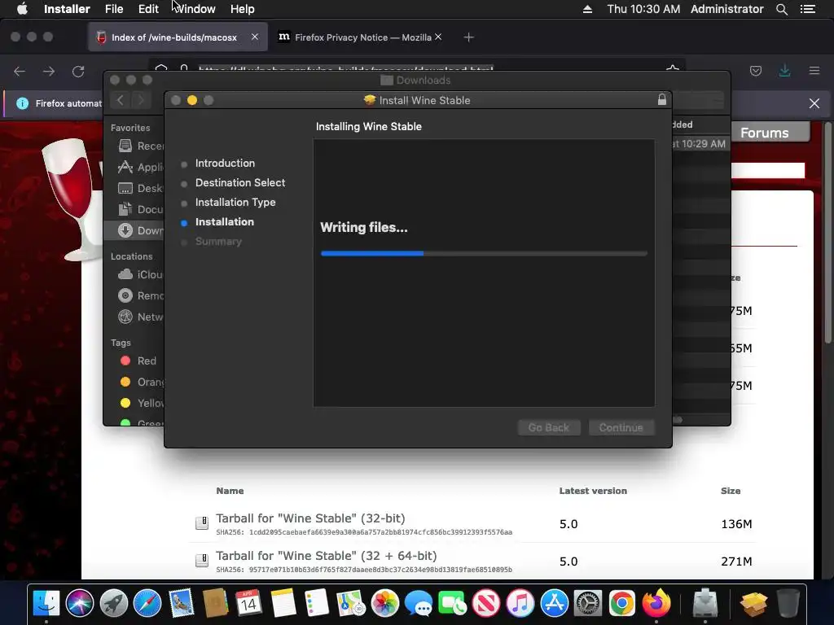Viewport: 834px width, 625px height.
Task: Open Music (iTunes) from the Dock
Action: coord(520,603)
